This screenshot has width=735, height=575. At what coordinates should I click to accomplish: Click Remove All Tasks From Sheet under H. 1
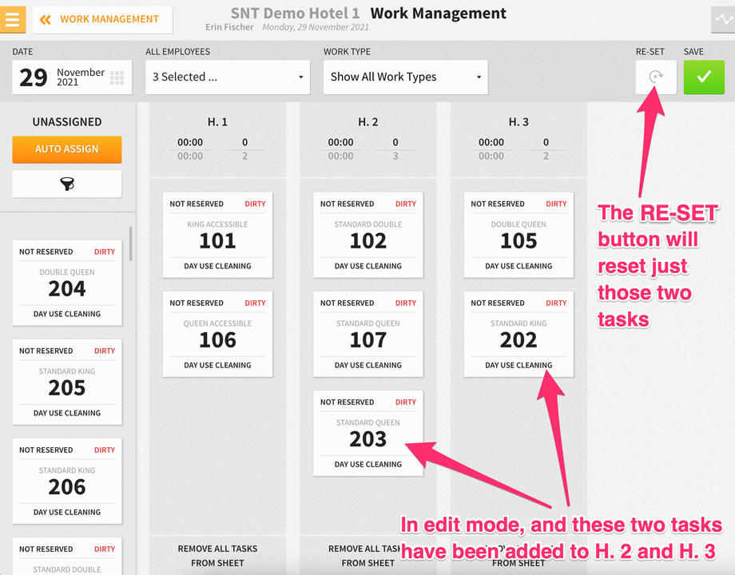click(x=217, y=556)
